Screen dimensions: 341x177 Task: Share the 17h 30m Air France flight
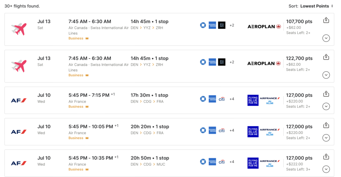pyautogui.click(x=326, y=94)
